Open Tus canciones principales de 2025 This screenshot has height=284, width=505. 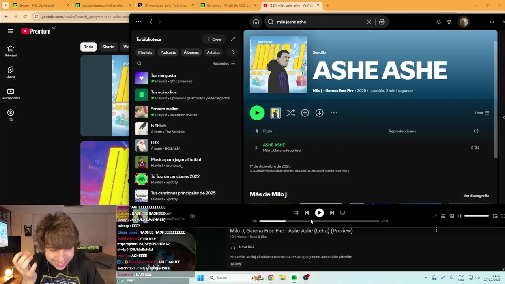click(185, 196)
